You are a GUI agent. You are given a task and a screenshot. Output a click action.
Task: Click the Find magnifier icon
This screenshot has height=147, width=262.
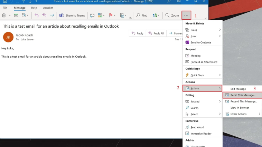[x=138, y=15]
